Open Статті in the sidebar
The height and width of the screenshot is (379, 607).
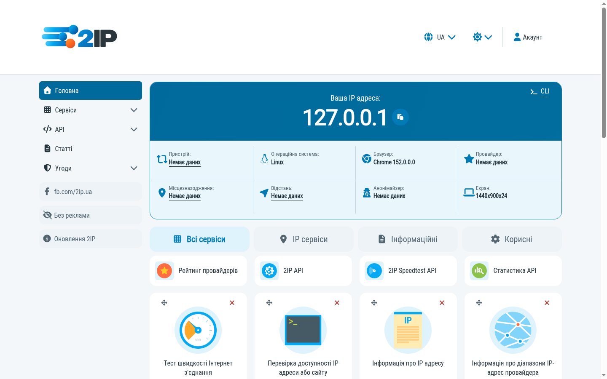tap(91, 149)
